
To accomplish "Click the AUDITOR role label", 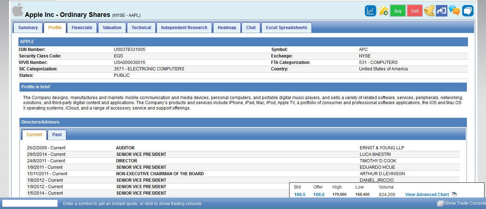I will click(x=125, y=148).
